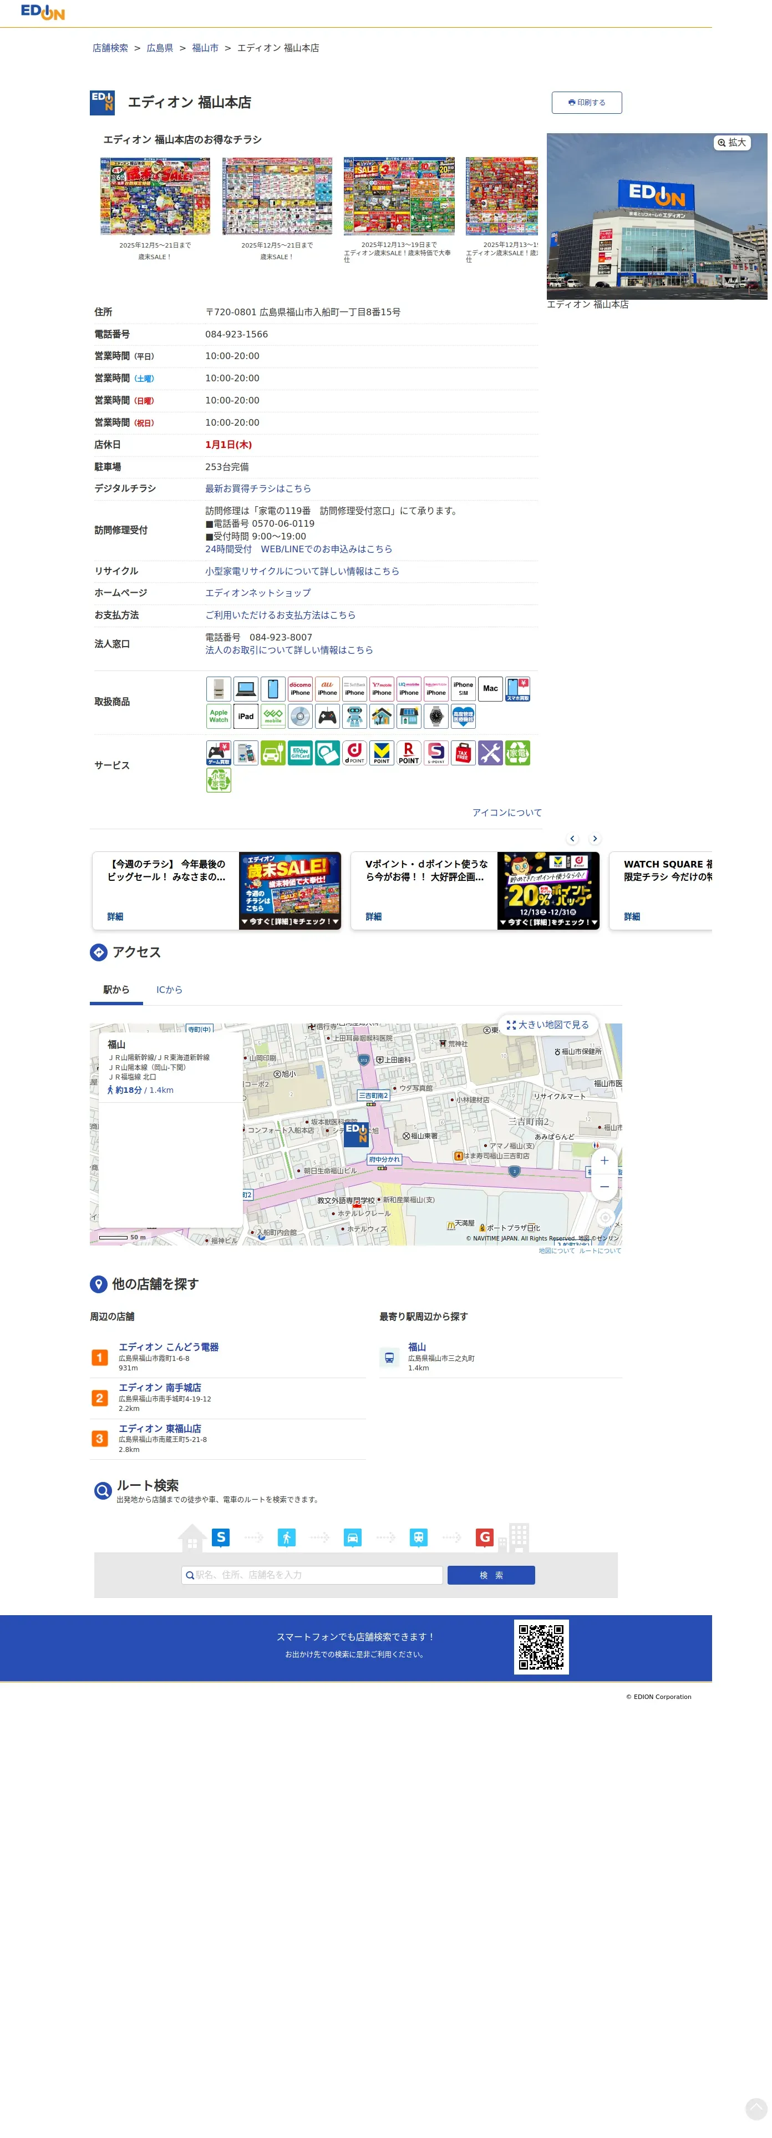Click the UQ mobile iPhone icon

click(409, 688)
